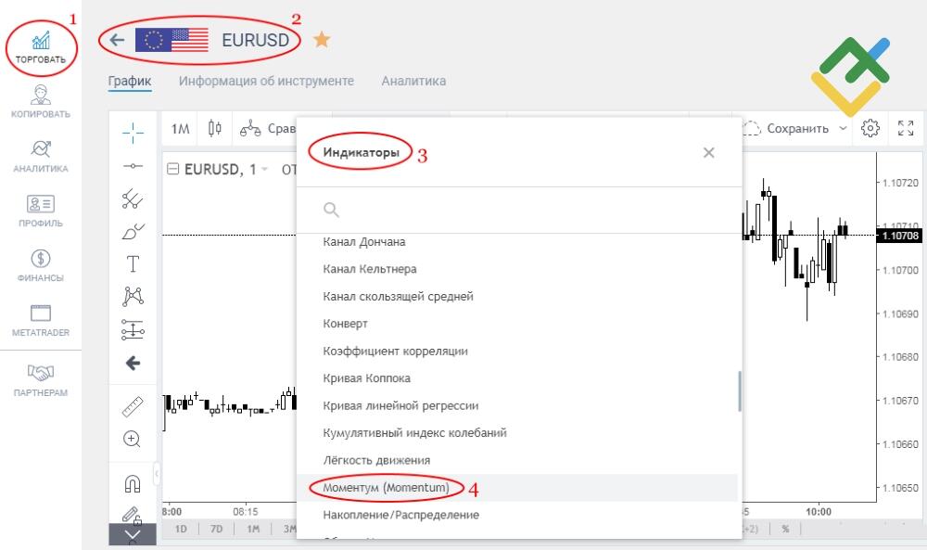Screen dimensions: 927x550
Task: Select the forecast position tool
Action: [x=133, y=329]
